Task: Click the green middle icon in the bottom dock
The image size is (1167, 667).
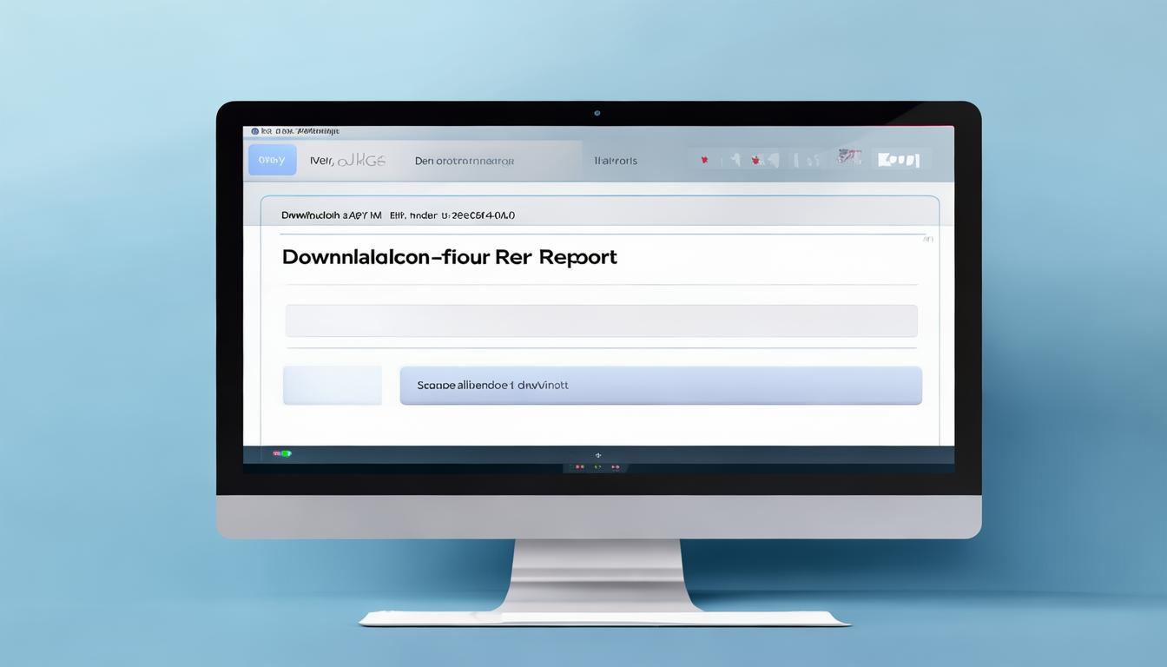Action: 597,467
